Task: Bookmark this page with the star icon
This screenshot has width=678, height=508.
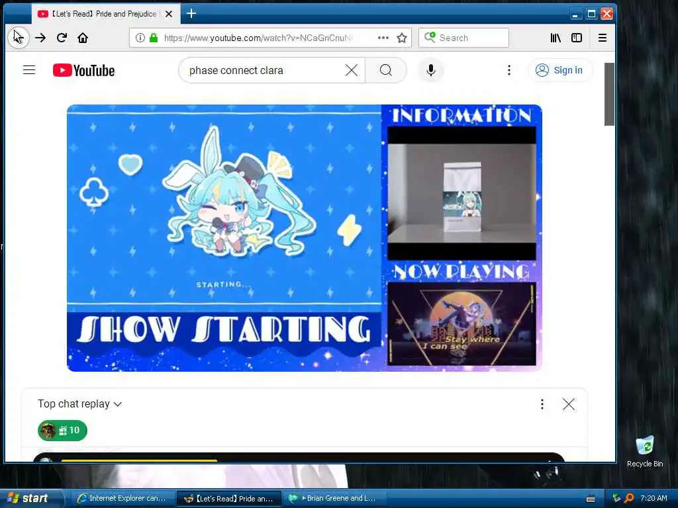Action: pos(402,38)
